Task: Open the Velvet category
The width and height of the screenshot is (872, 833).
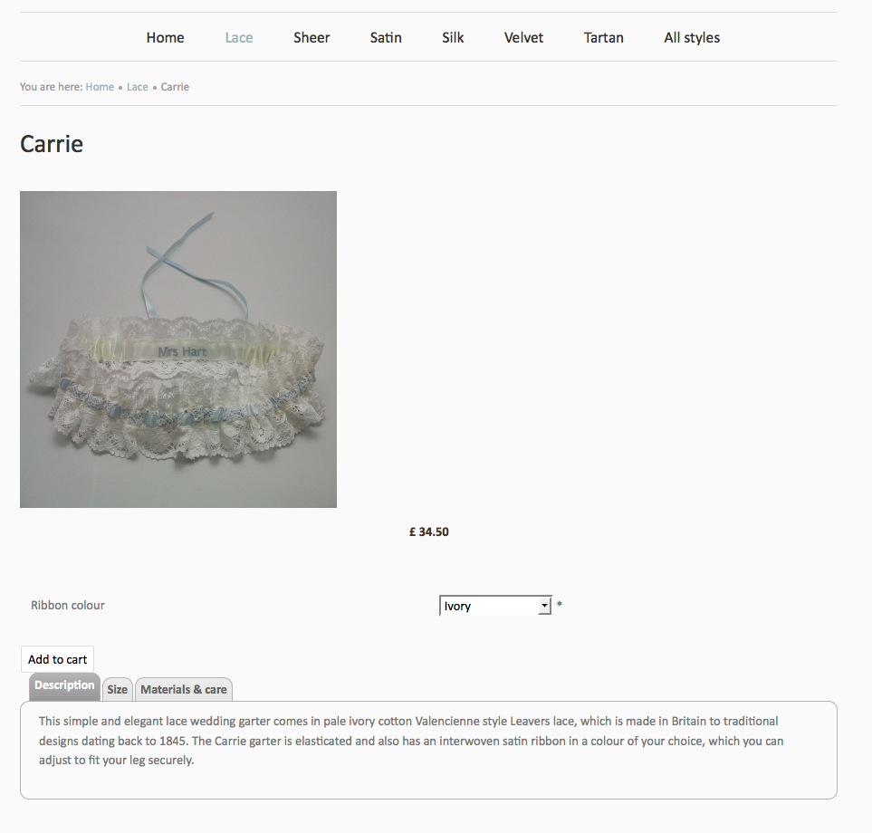Action: [x=523, y=38]
